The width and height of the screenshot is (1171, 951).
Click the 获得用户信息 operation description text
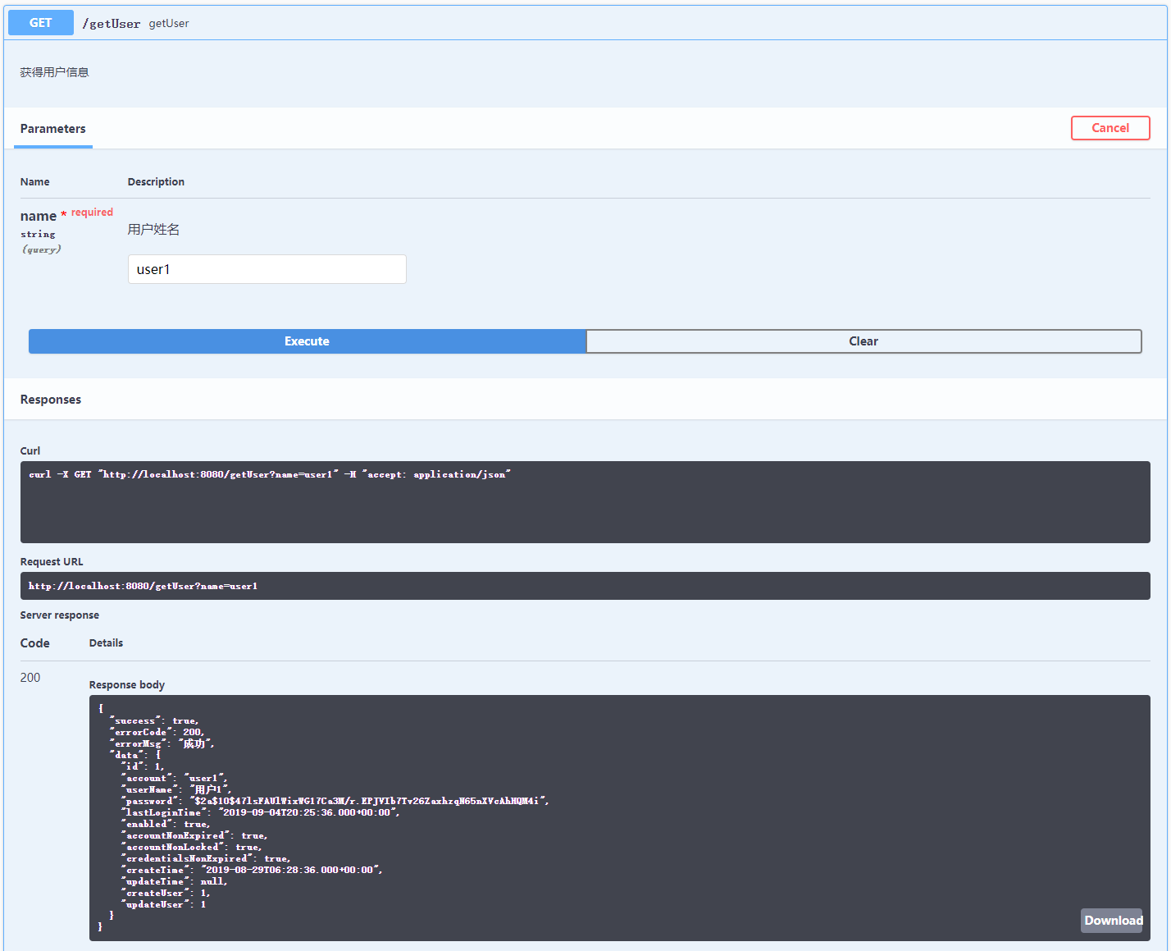tap(54, 72)
